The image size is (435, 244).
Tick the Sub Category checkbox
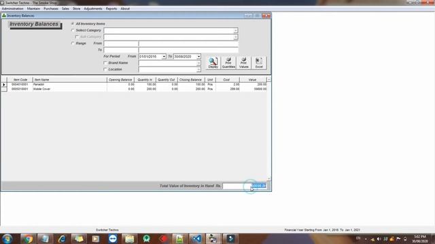tap(77, 37)
